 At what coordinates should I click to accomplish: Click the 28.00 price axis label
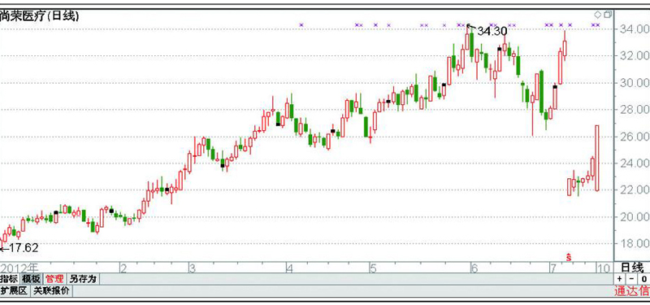point(635,110)
